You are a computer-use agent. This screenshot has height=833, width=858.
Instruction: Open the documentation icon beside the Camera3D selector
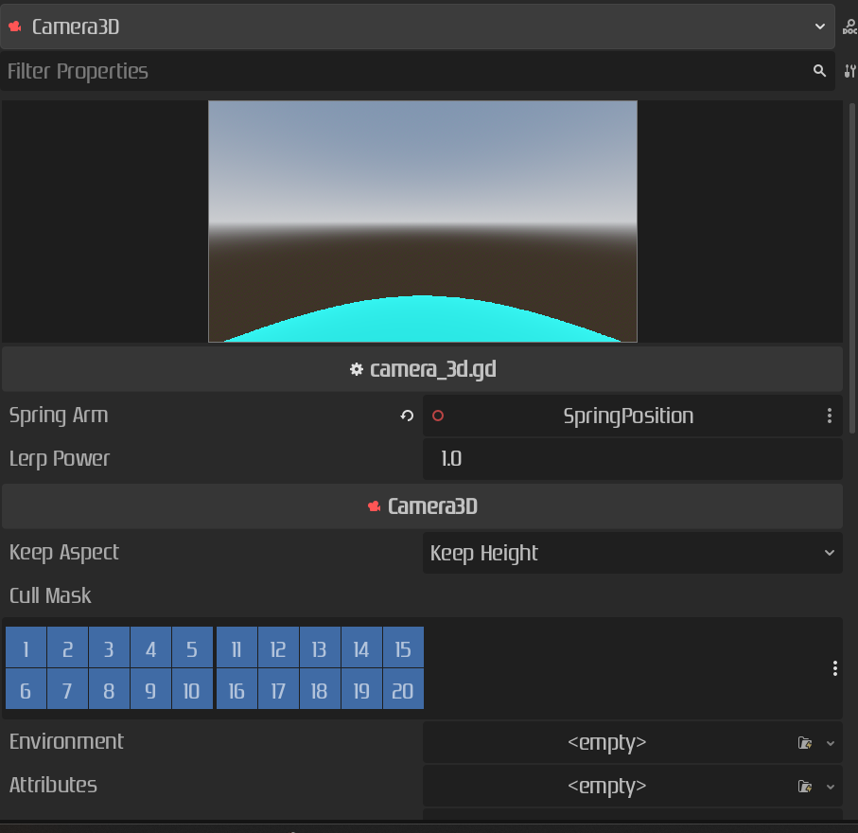(x=849, y=27)
